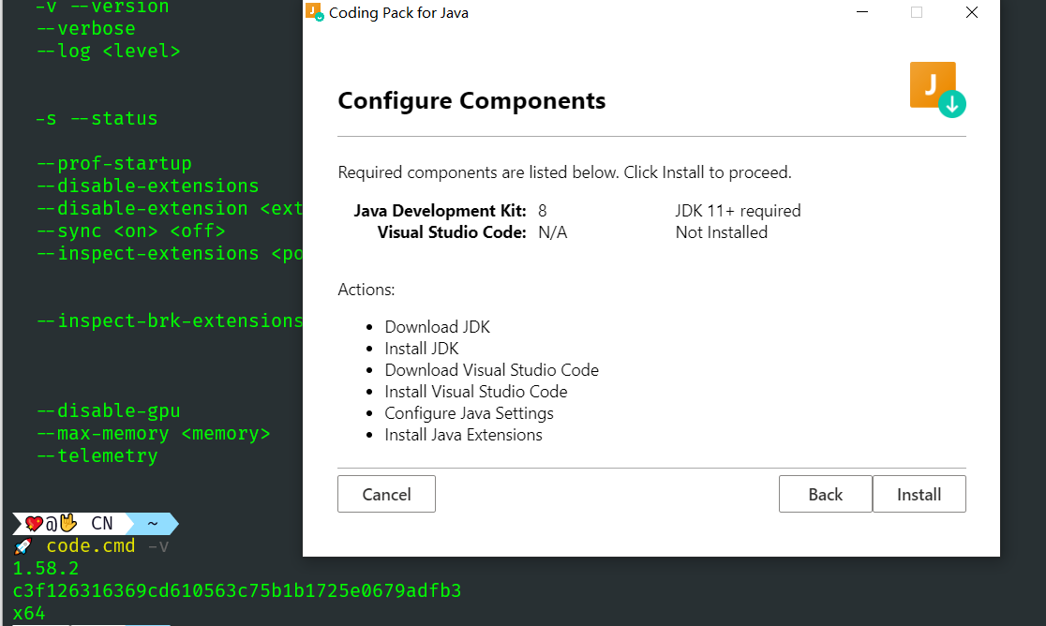
Task: Select the Download JDK action item
Action: (437, 326)
